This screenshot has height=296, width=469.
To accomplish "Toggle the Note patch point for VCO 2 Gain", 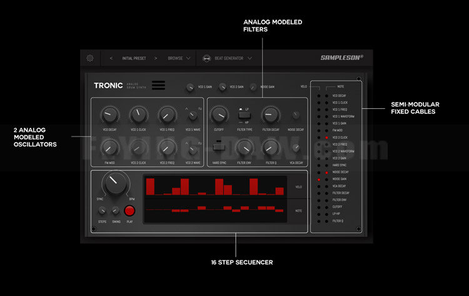I will click(326, 158).
